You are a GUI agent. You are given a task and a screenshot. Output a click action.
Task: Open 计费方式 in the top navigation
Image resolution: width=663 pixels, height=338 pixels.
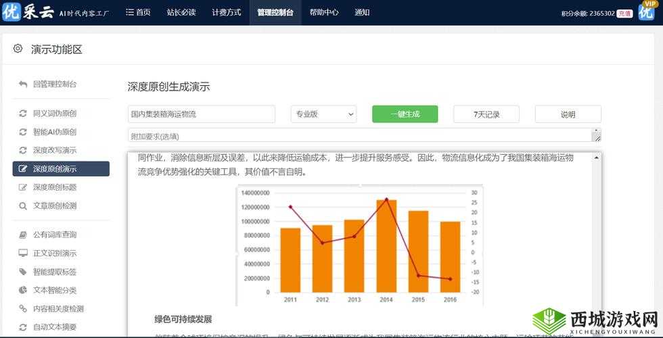tap(227, 12)
